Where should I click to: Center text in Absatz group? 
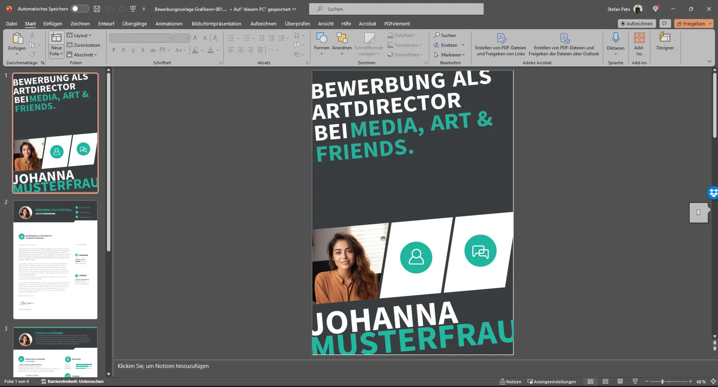tap(241, 50)
